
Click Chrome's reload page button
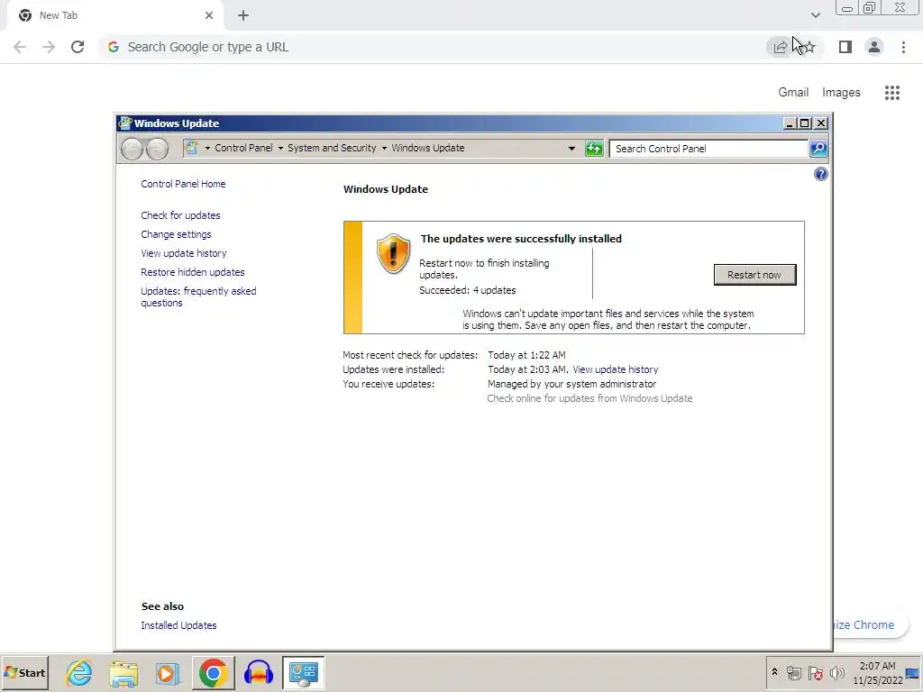(x=78, y=47)
